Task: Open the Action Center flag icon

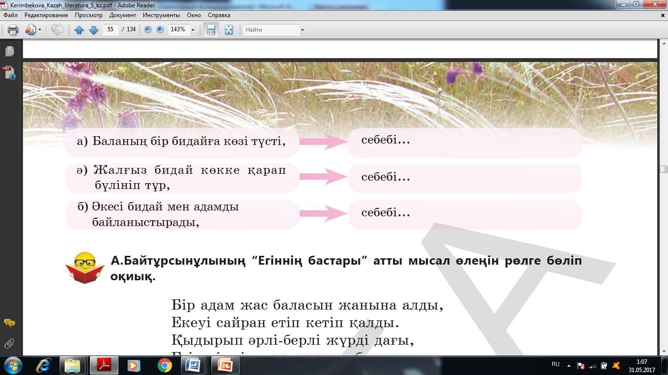Action: 581,365
